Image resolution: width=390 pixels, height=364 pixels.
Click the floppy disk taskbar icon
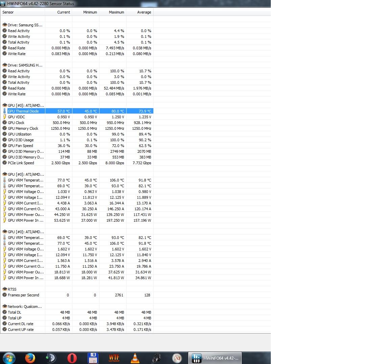pos(93,358)
